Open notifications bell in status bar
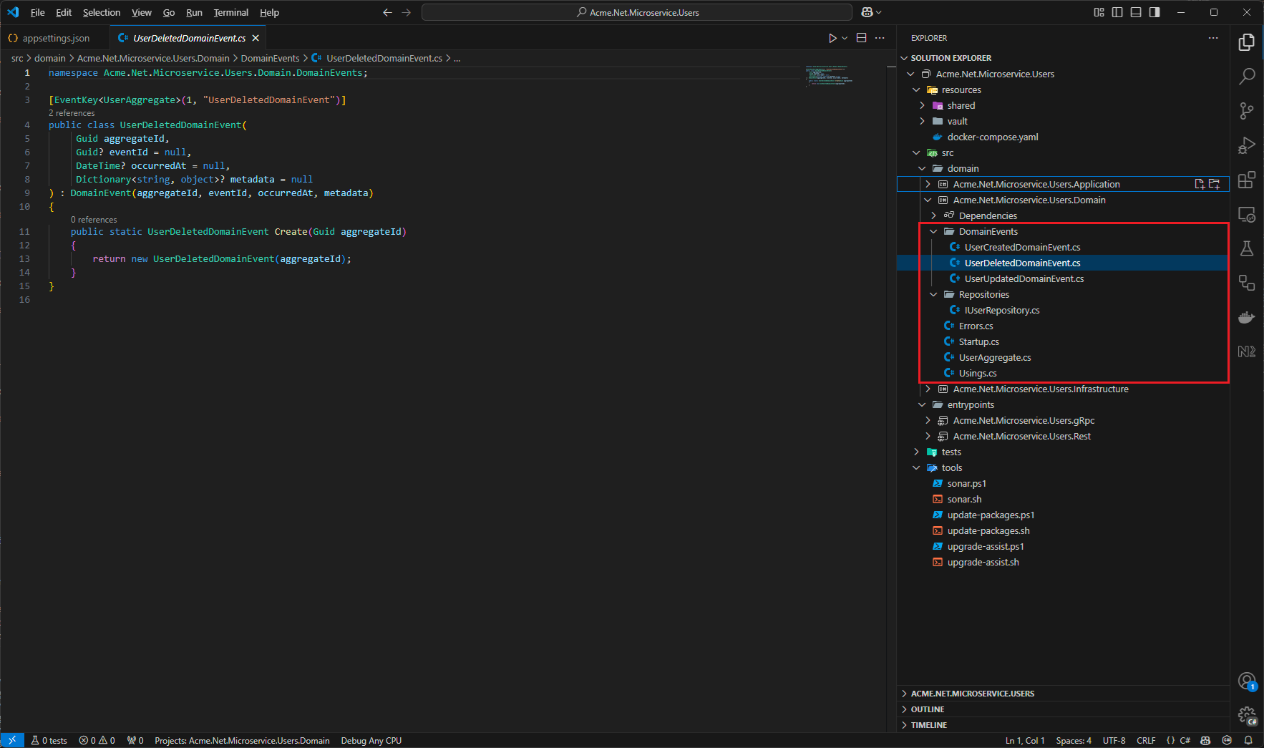1264x748 pixels. coord(1248,740)
